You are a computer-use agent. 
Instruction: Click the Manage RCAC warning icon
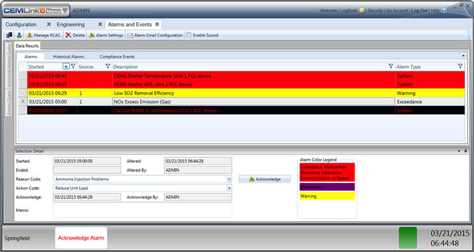30,35
